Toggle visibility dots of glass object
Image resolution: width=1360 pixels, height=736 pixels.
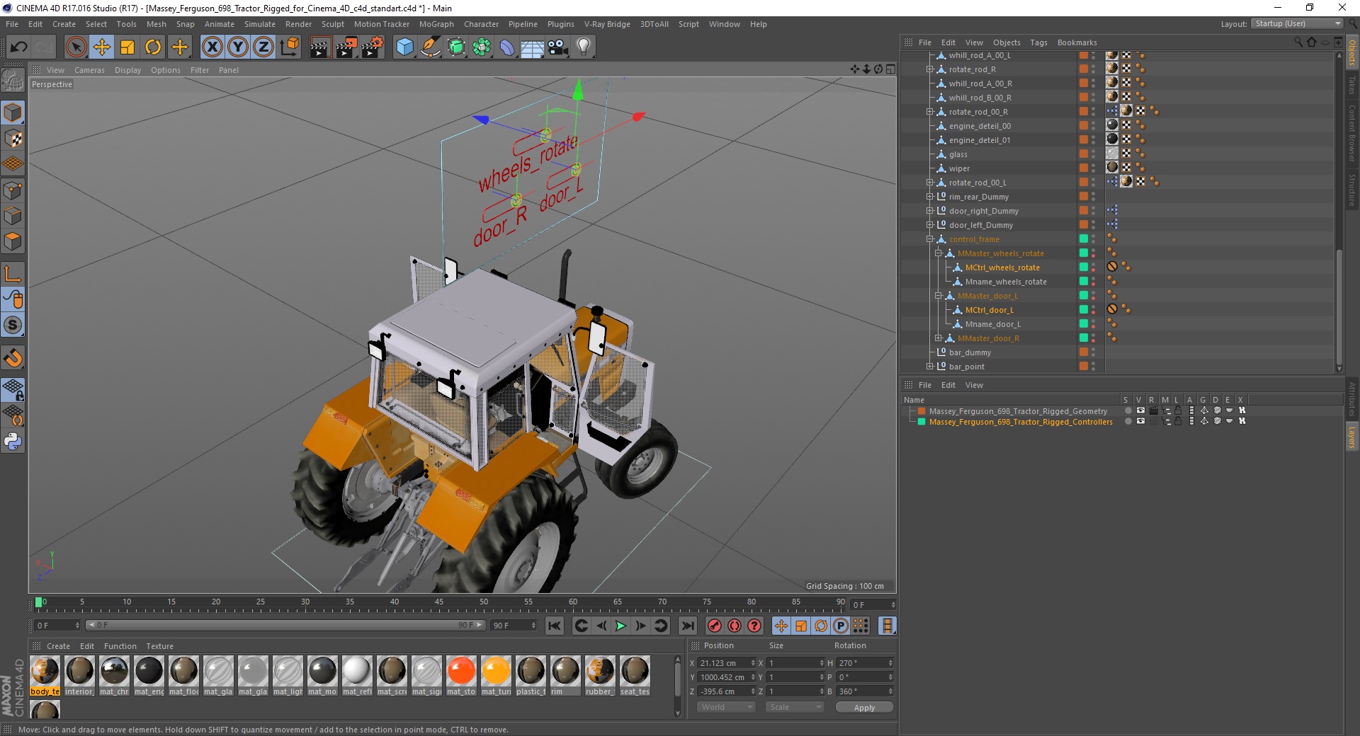point(1093,154)
